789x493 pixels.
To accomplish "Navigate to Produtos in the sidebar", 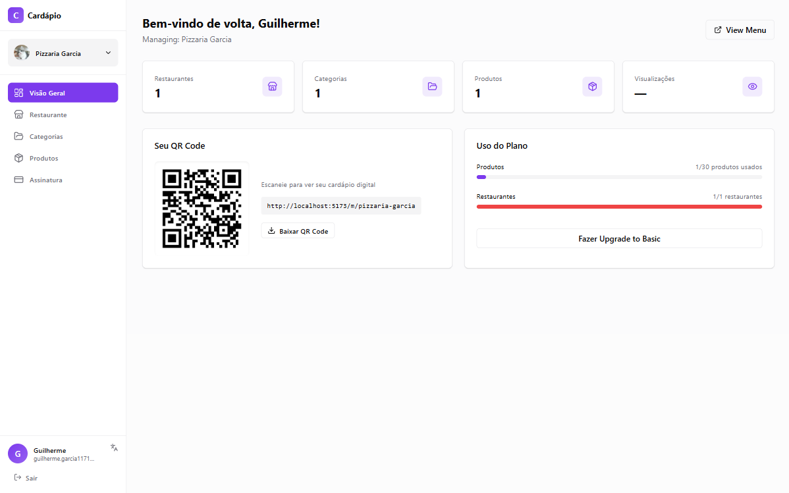I will click(43, 158).
